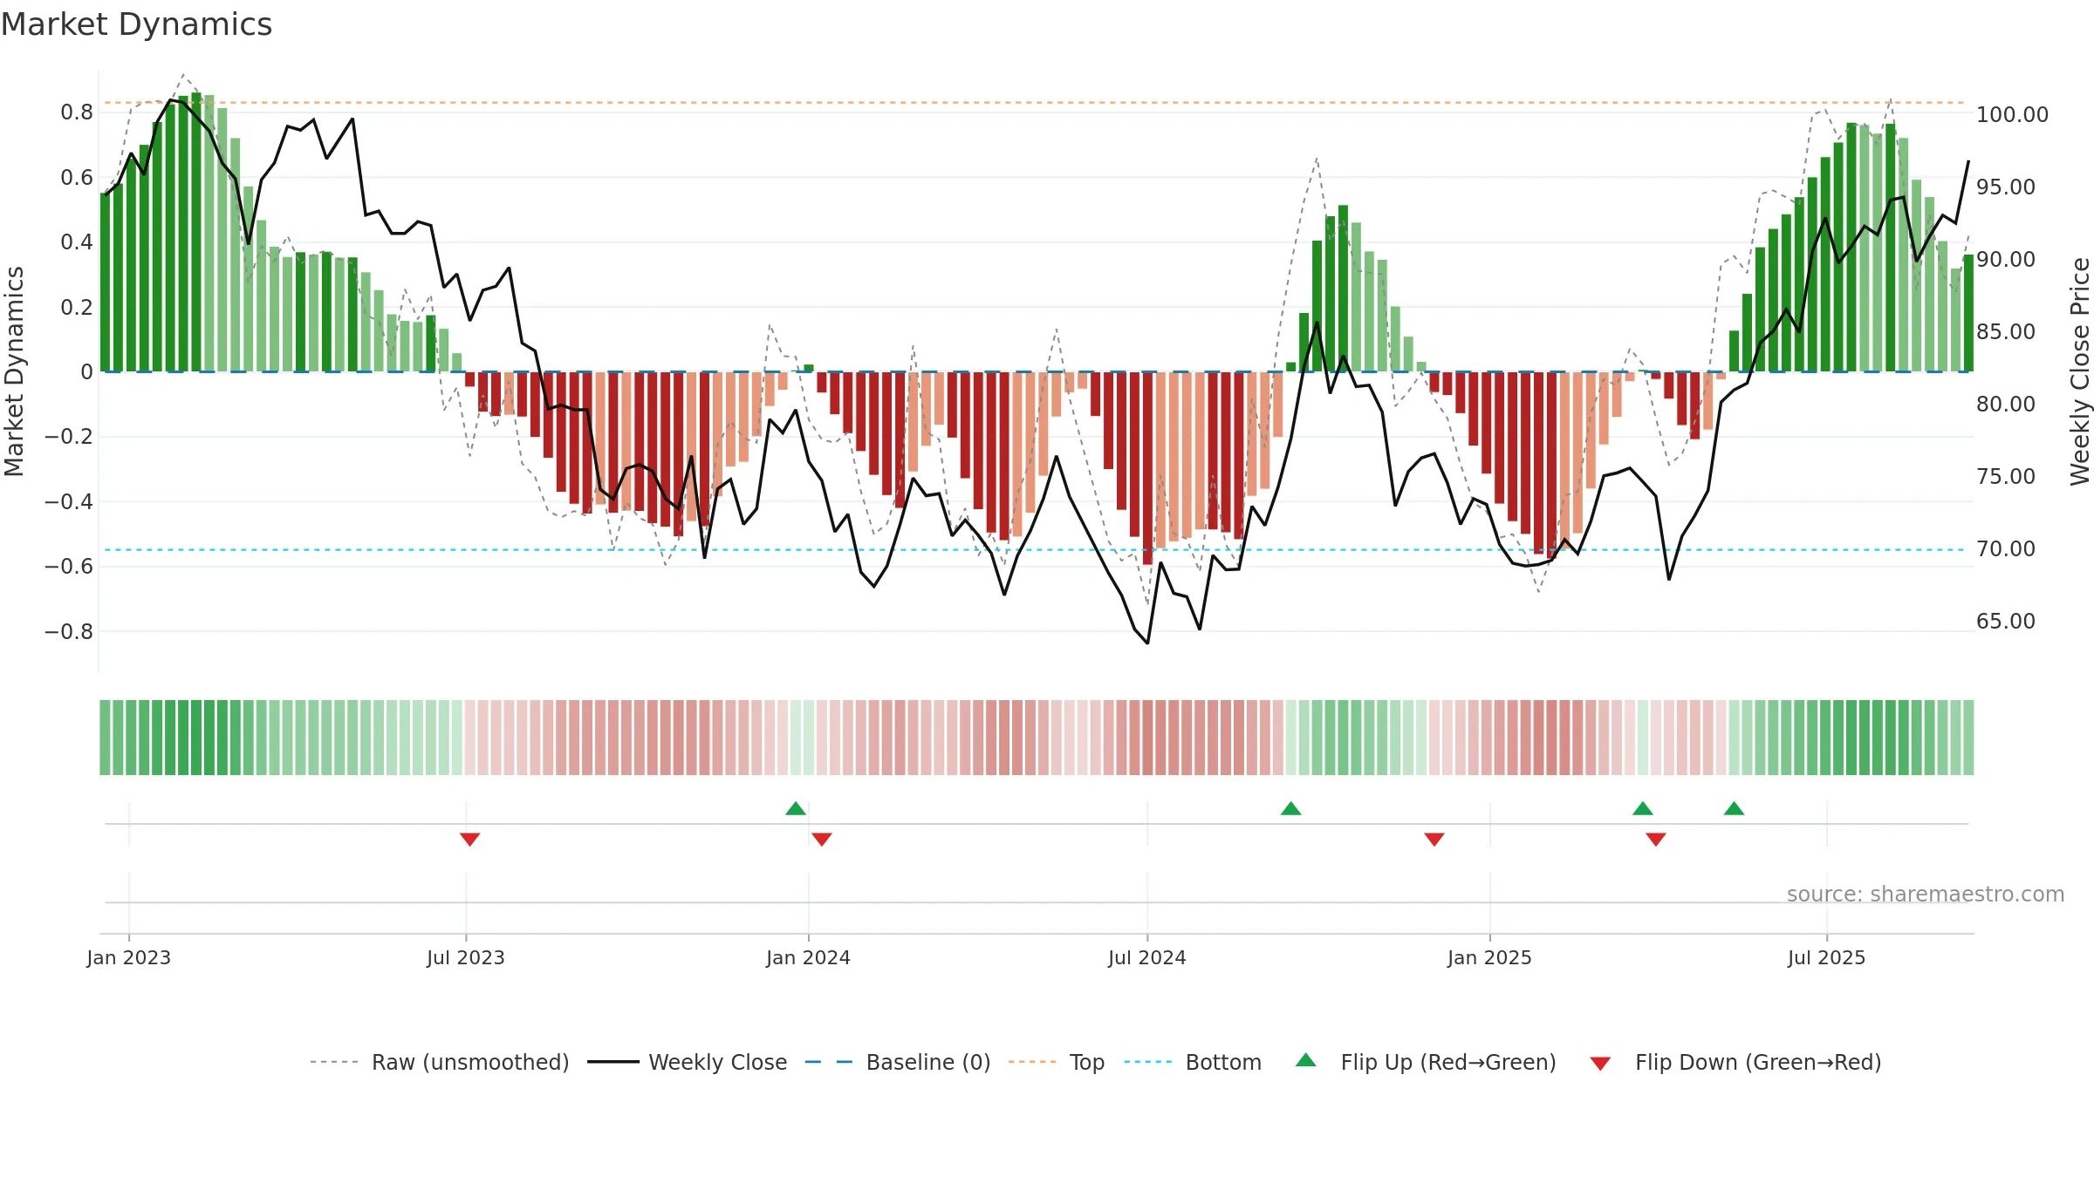Click the Jan 2024 x-axis label
This screenshot has width=2094, height=1177.
tap(809, 957)
